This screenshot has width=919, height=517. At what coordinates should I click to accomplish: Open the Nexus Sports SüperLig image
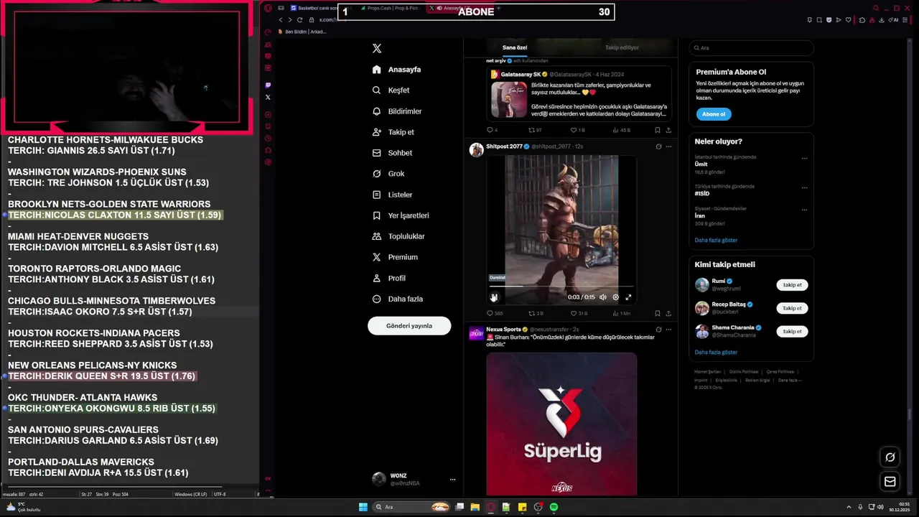click(561, 424)
